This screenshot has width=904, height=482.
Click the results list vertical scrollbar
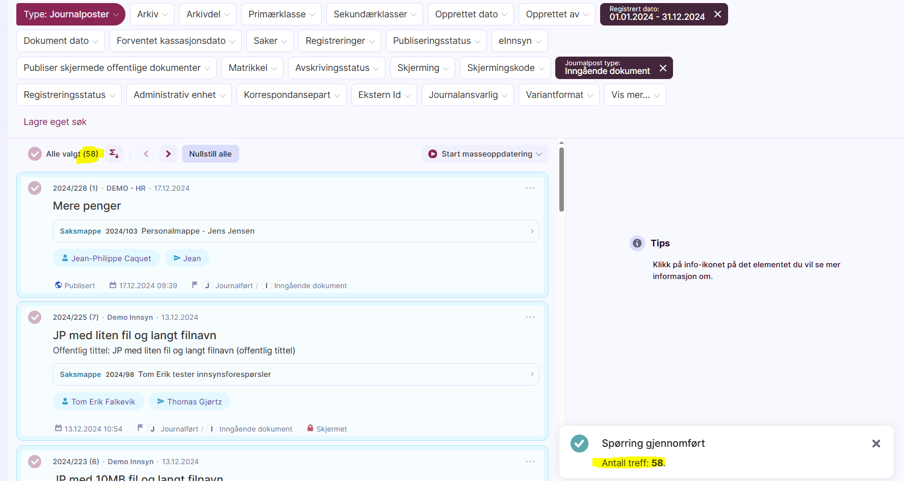click(x=561, y=180)
